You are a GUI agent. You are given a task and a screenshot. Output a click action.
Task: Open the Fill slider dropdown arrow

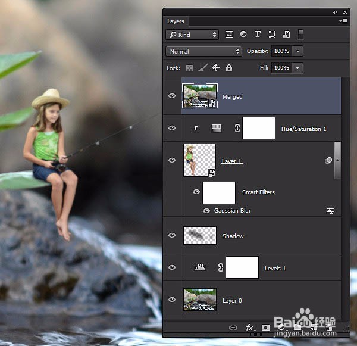pos(297,68)
